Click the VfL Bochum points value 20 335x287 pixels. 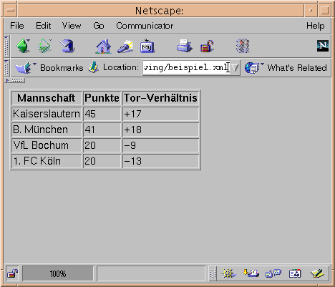[102, 145]
